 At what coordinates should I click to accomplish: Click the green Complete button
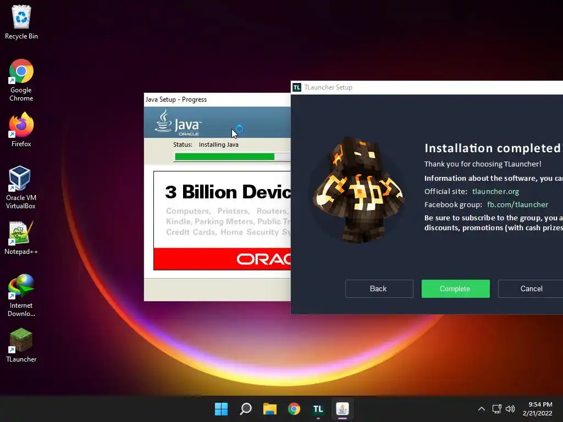455,288
